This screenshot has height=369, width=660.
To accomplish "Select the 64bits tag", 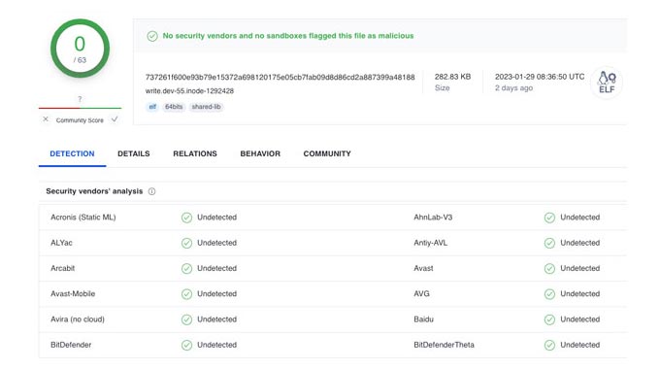I will click(x=174, y=107).
